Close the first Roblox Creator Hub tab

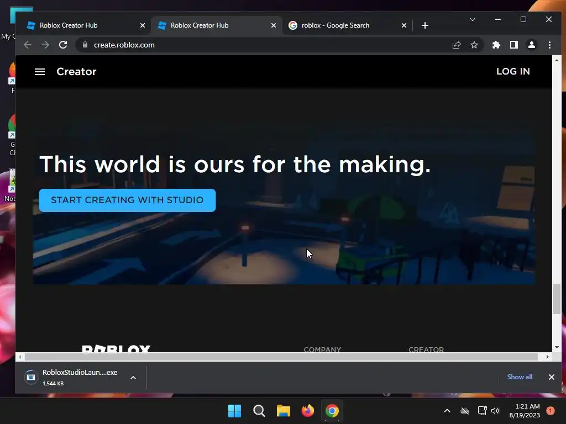click(142, 25)
